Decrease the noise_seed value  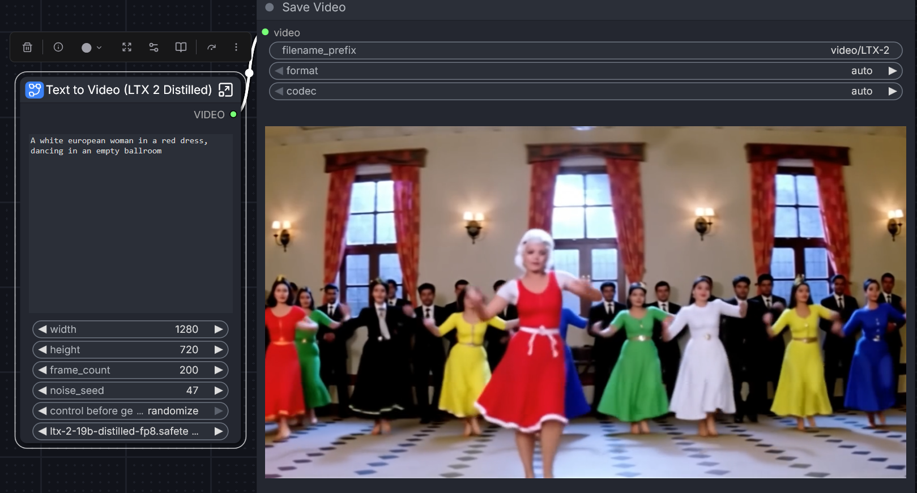pos(42,391)
